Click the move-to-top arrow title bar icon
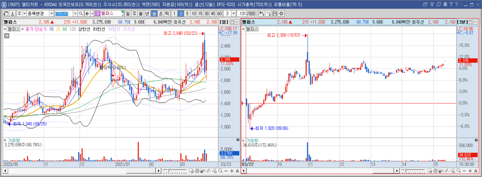This screenshot has height=177, width=482. [432, 4]
